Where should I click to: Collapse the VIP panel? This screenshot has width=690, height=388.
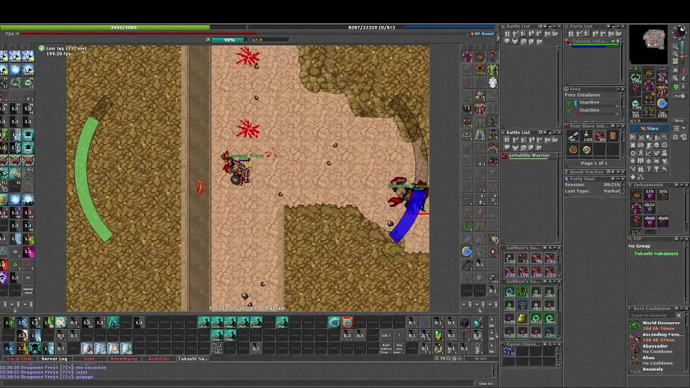click(x=681, y=239)
